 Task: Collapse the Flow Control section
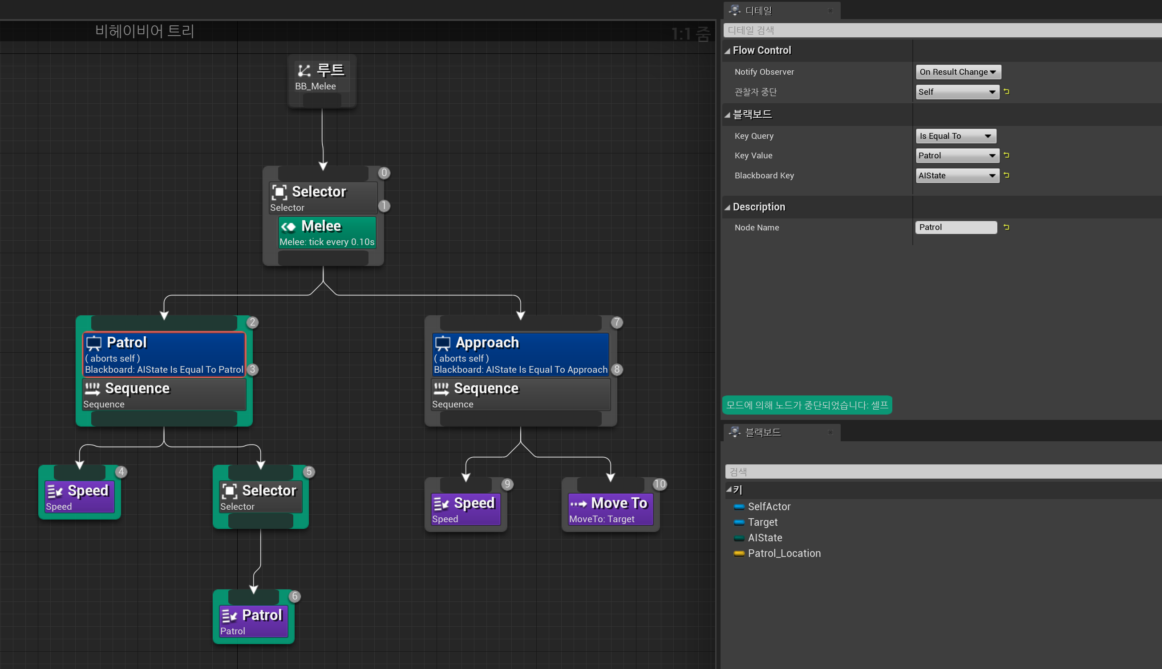(727, 51)
